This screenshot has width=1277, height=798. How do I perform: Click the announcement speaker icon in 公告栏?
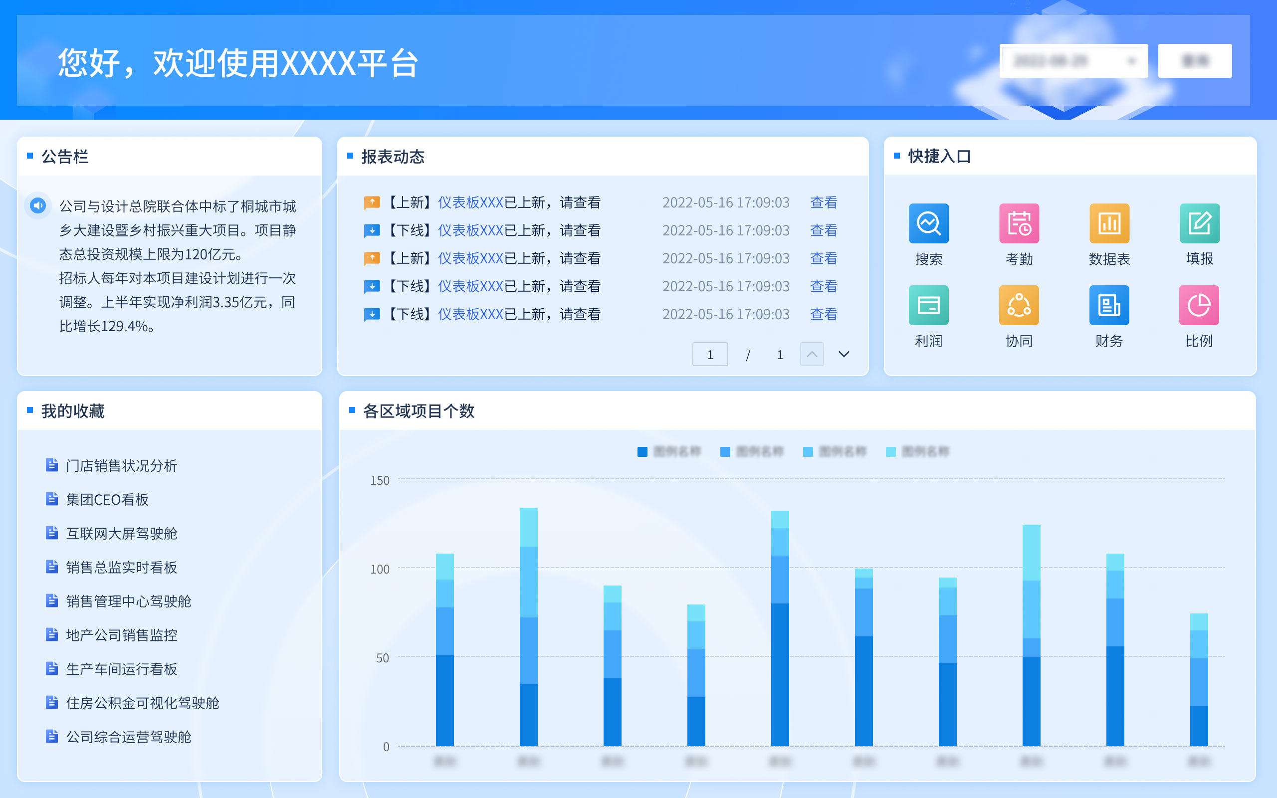coord(38,205)
